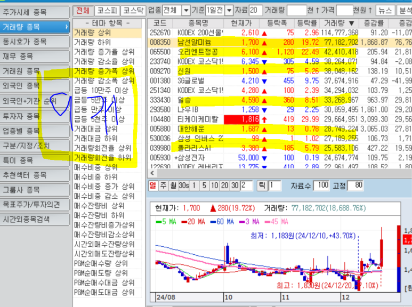Select 신원 stock row
This screenshot has width=412, height=307.
point(280,71)
